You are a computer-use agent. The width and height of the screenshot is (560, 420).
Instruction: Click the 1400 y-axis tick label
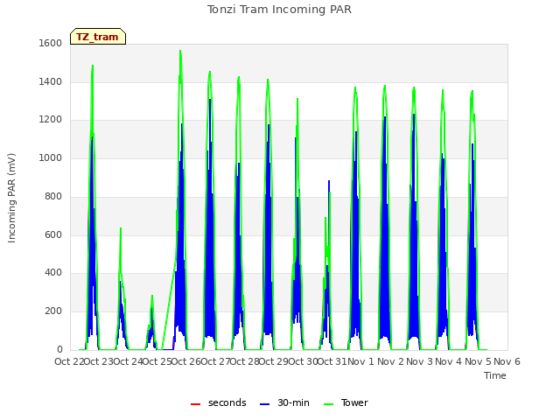[51, 81]
